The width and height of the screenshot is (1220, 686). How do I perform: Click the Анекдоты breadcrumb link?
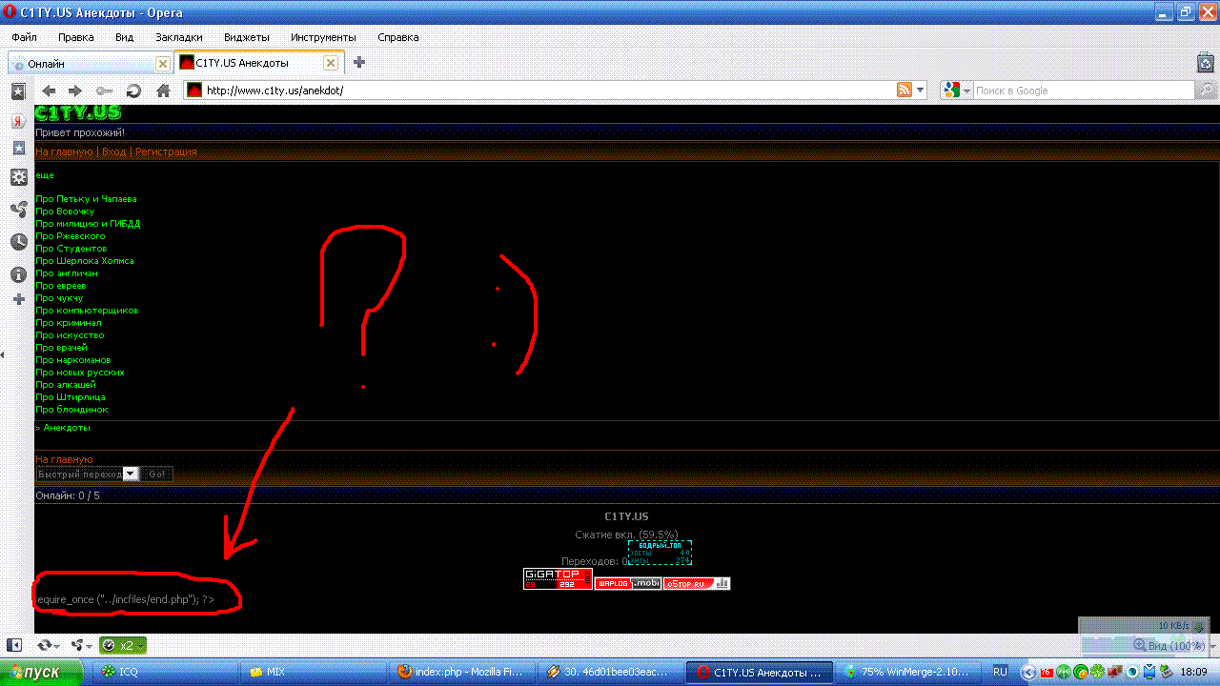(x=67, y=428)
